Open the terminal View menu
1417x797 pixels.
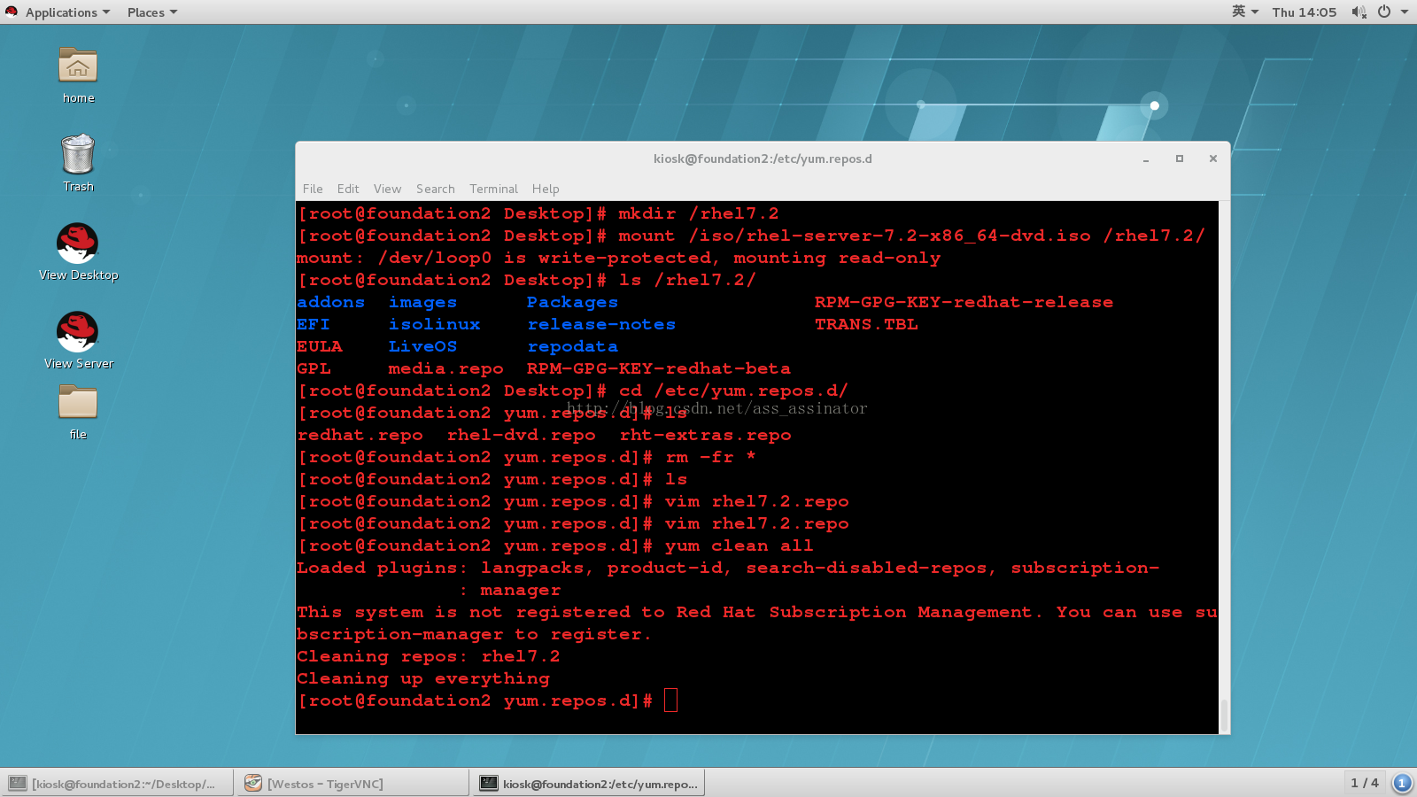[x=387, y=189]
